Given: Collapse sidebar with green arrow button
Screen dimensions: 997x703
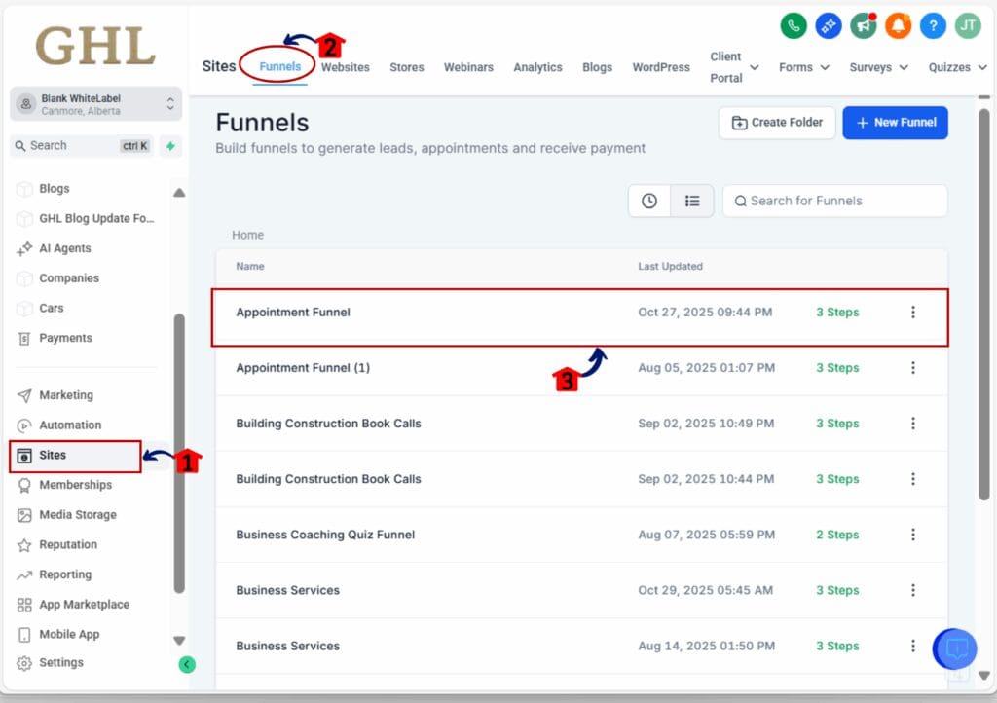Looking at the screenshot, I should pyautogui.click(x=187, y=664).
